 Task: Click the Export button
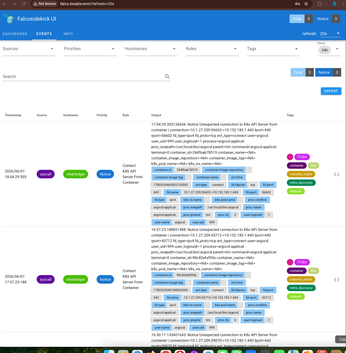tap(331, 91)
